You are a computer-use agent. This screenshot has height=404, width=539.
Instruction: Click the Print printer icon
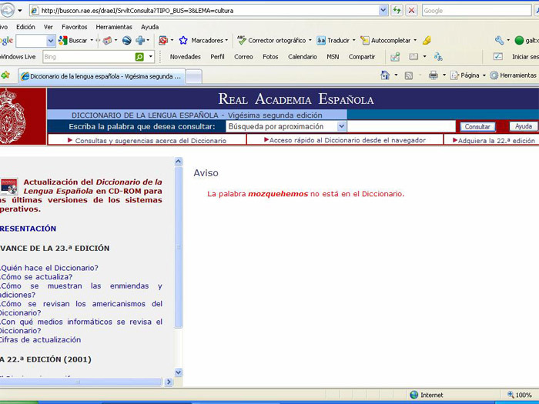[433, 75]
